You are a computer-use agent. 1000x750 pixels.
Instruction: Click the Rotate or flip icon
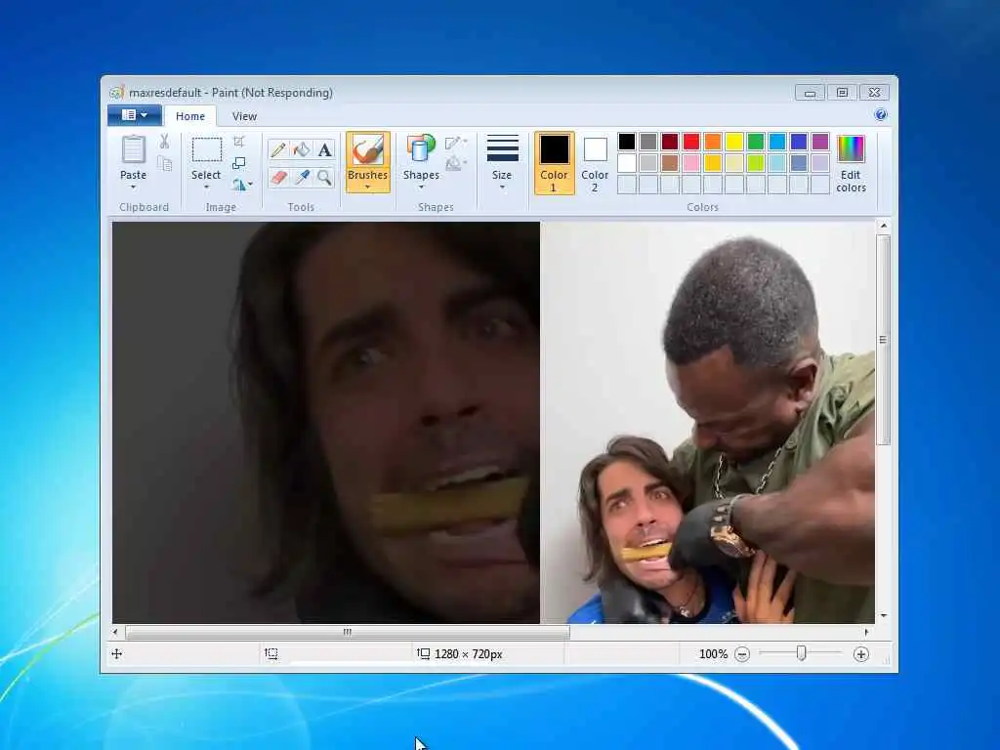[x=238, y=185]
